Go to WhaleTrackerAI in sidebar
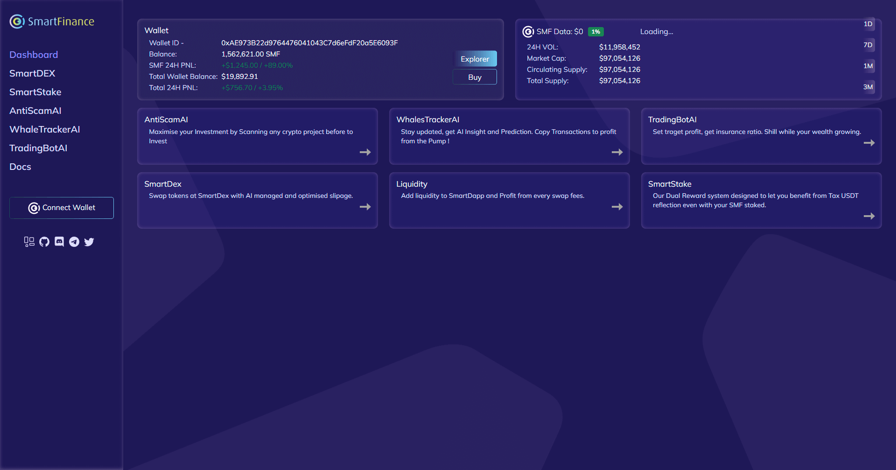The image size is (896, 470). pos(45,129)
